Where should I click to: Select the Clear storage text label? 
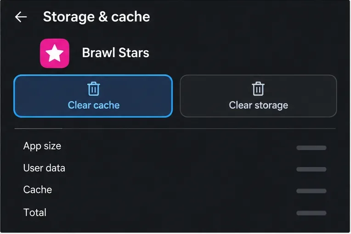pyautogui.click(x=258, y=105)
